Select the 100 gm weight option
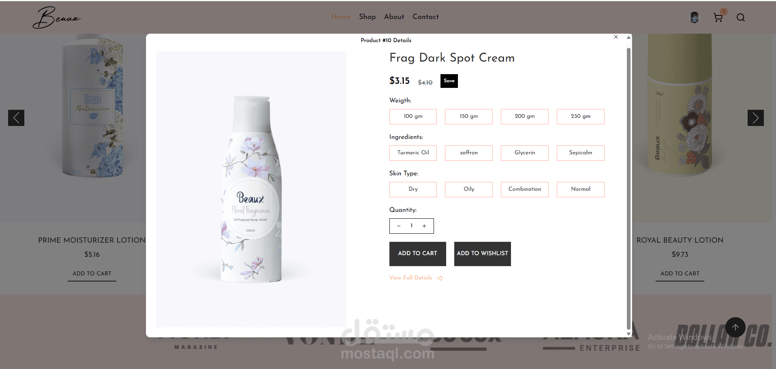 [413, 116]
